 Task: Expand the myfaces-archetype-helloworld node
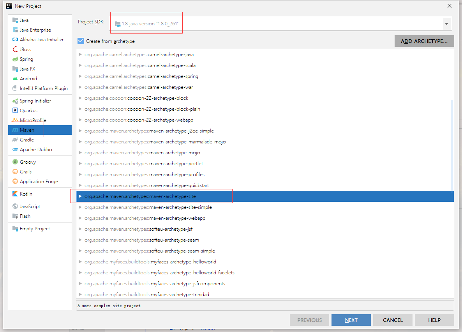(x=80, y=261)
